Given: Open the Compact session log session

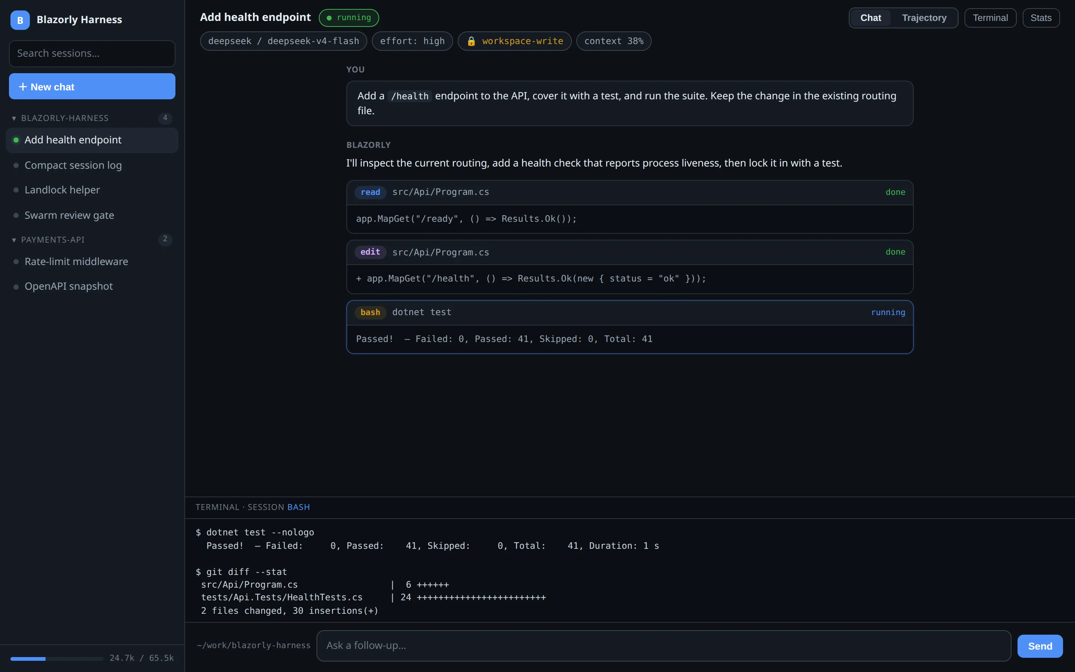Looking at the screenshot, I should (92, 165).
